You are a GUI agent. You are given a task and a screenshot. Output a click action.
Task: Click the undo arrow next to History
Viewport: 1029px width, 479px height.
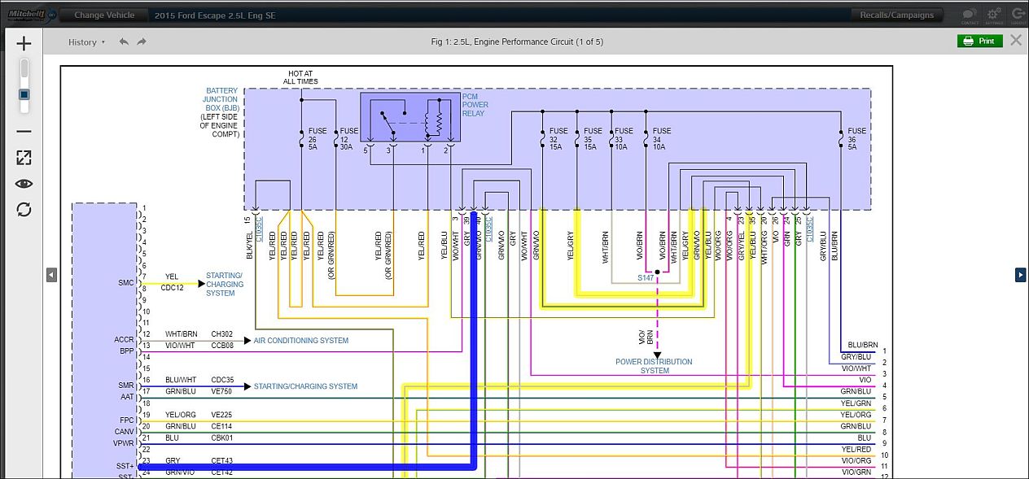pyautogui.click(x=124, y=41)
